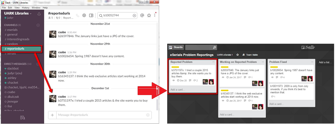Click the Trello Boards button

pos(176,47)
